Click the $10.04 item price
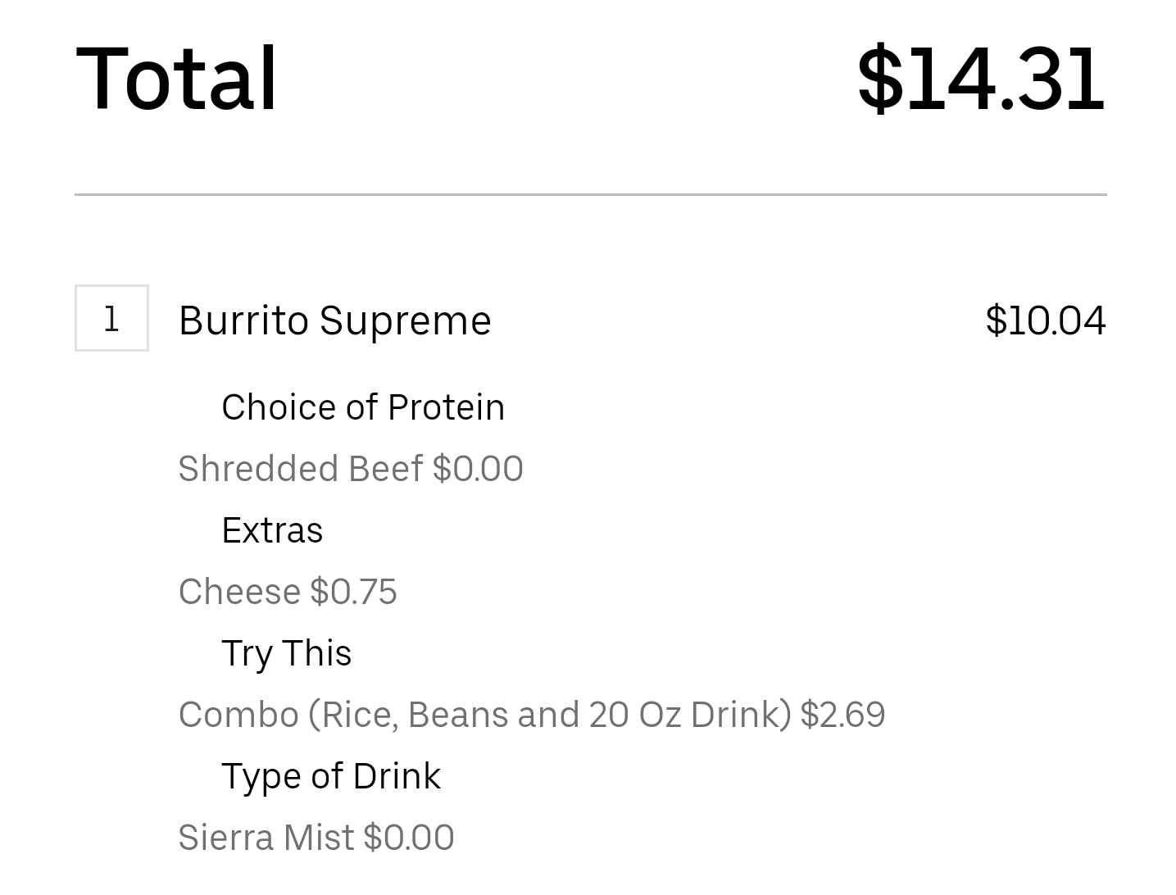Image resolution: width=1176 pixels, height=895 pixels. [x=1045, y=320]
